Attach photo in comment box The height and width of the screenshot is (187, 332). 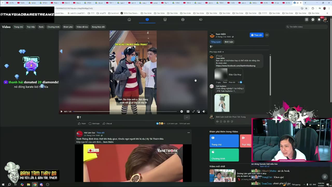(x=225, y=121)
